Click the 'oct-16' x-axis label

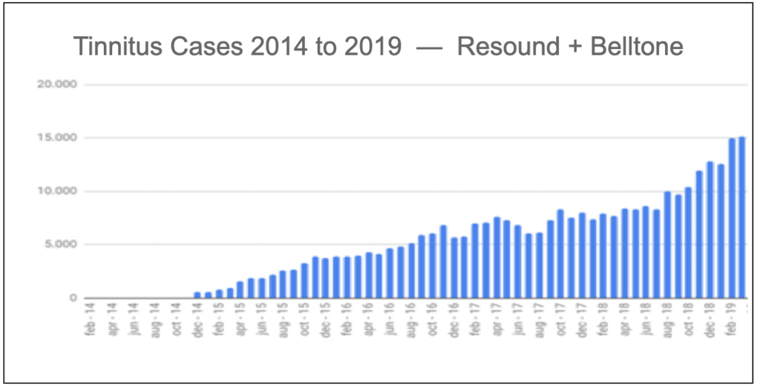(x=433, y=320)
